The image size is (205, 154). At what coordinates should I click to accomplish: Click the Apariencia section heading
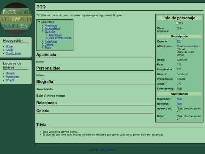coord(46,55)
